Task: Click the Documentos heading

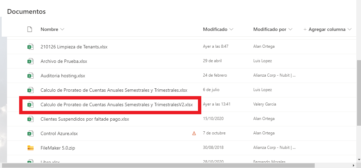Action: tap(26, 12)
